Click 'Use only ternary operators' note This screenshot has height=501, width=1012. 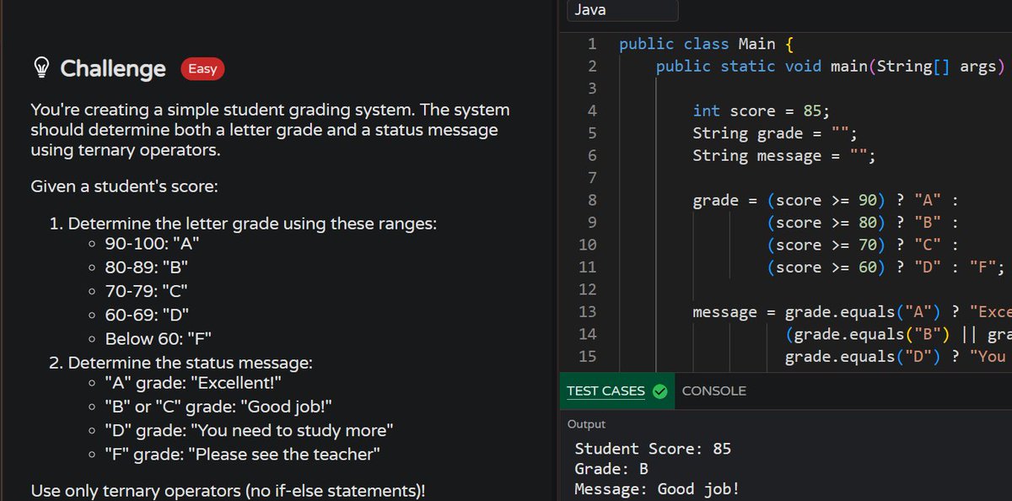(227, 491)
